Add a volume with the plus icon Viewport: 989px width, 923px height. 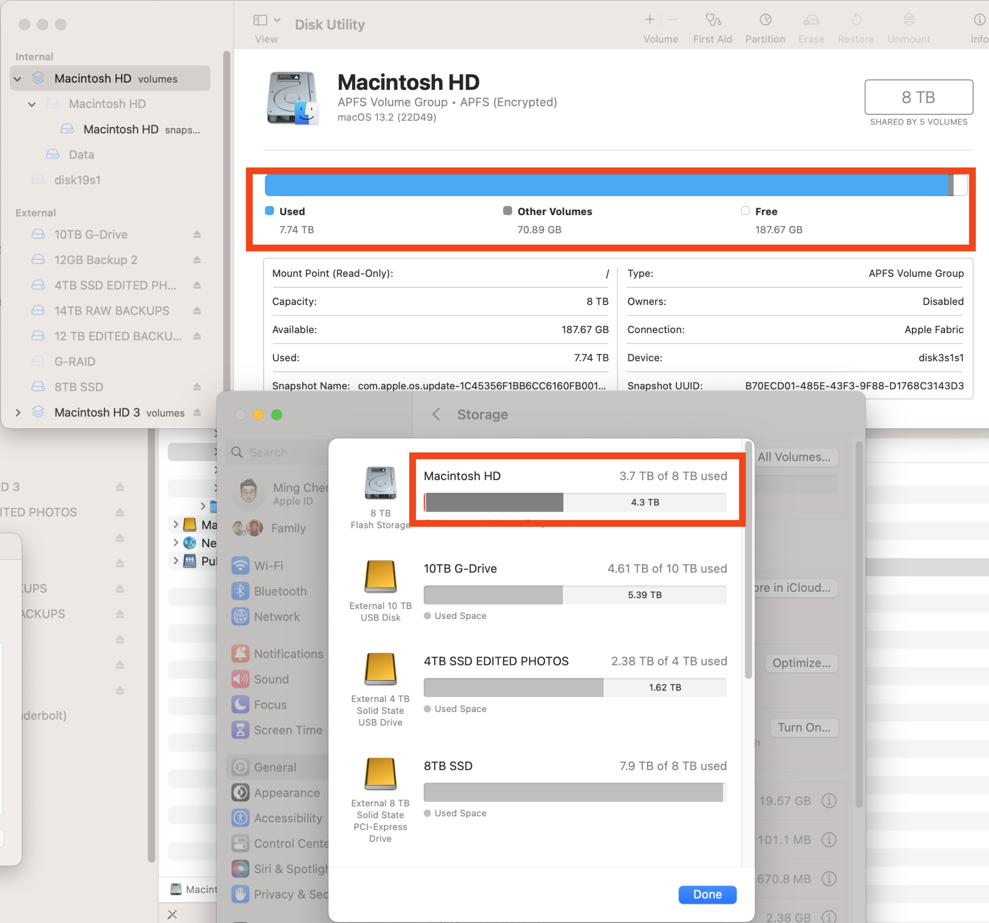649,20
